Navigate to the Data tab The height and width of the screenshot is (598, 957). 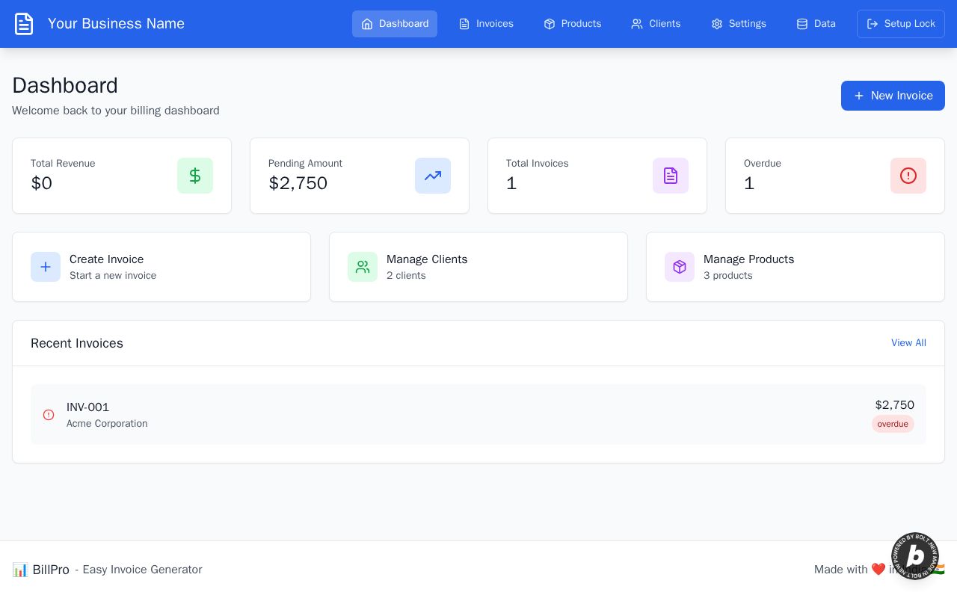(x=816, y=24)
